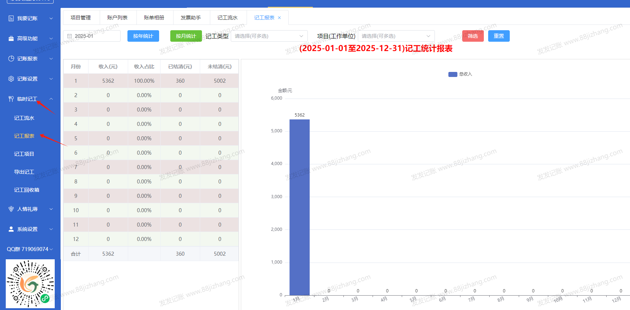The width and height of the screenshot is (630, 310).
Task: Expand the 高级功能 menu chevron
Action: [x=51, y=38]
